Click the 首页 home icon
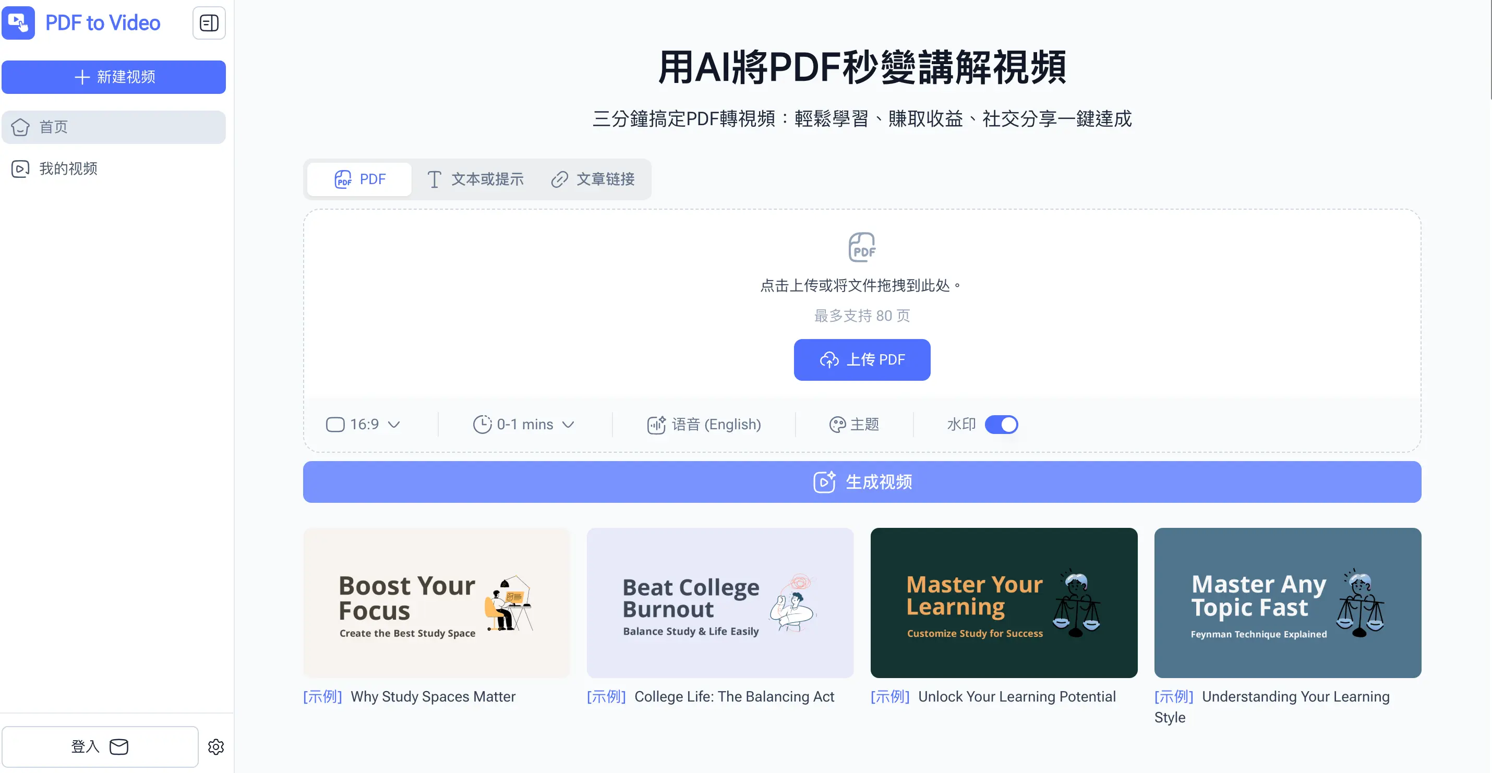 20,127
